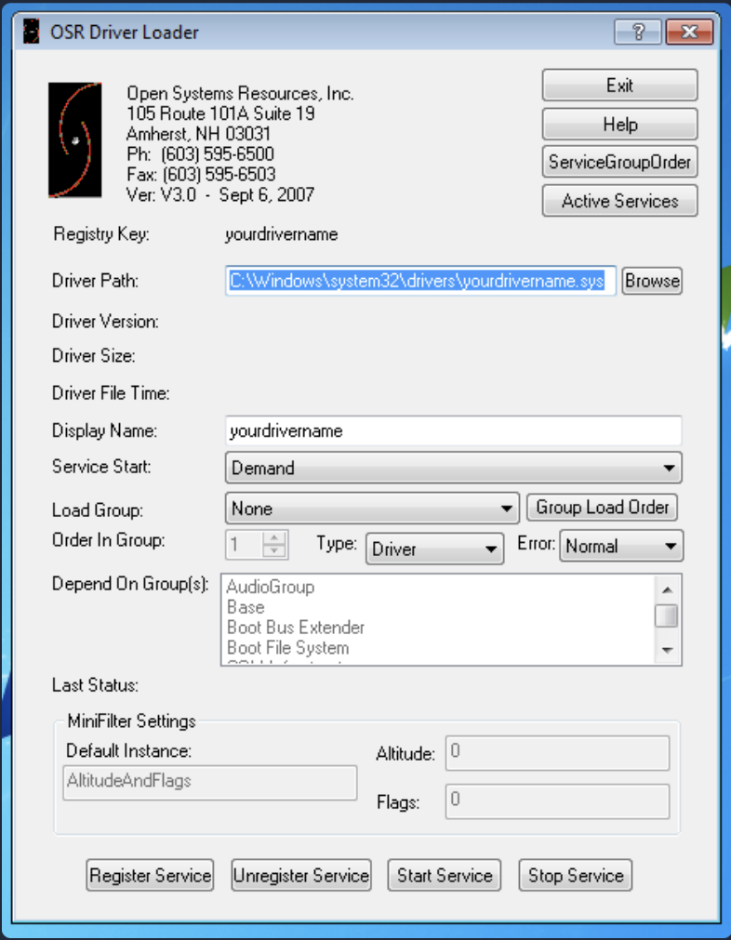Open Group Load Order window
Screen dimensions: 731x940
(603, 508)
